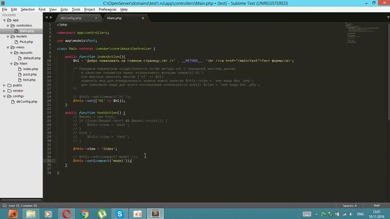Viewport: 390px width, 219px height.
Task: Open the Goto menu
Action: point(64,10)
